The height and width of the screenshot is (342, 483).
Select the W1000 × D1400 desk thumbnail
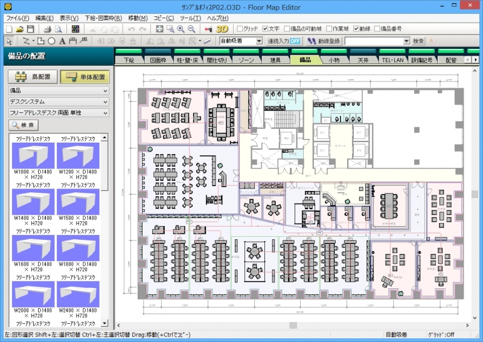(33, 156)
